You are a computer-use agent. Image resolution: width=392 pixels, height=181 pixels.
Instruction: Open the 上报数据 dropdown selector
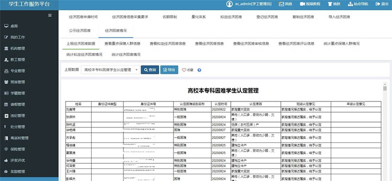click(x=110, y=70)
